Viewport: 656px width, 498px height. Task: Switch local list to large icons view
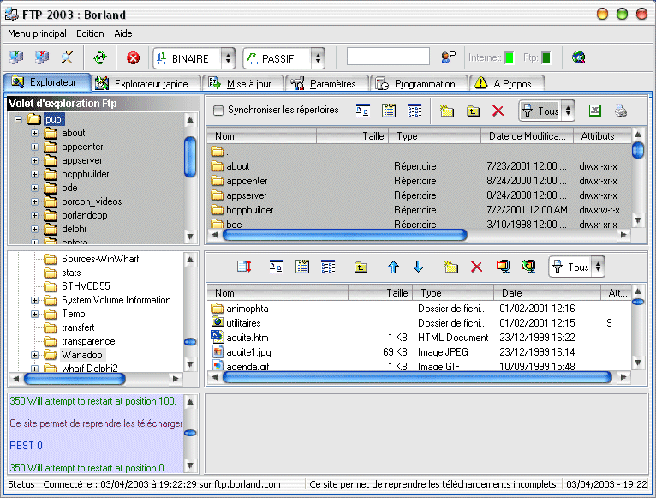(x=276, y=267)
